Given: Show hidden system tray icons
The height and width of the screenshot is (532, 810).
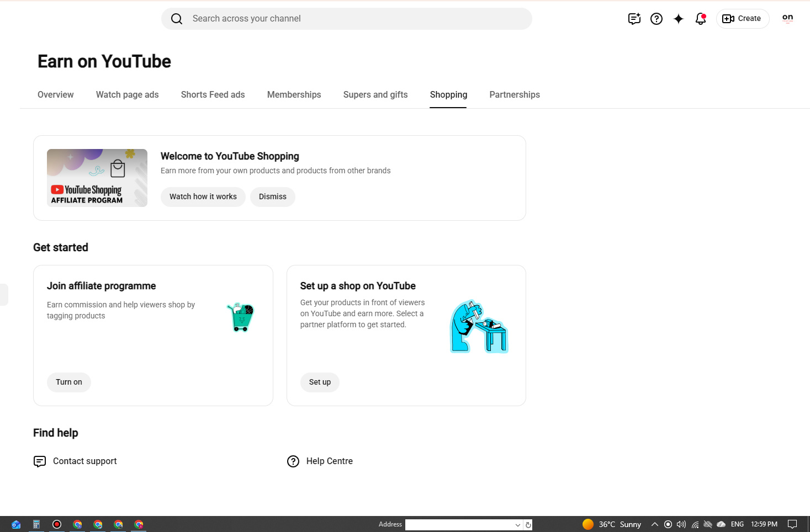Looking at the screenshot, I should pos(655,524).
